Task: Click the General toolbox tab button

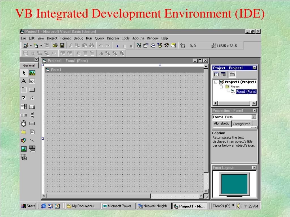Action: click(x=29, y=65)
